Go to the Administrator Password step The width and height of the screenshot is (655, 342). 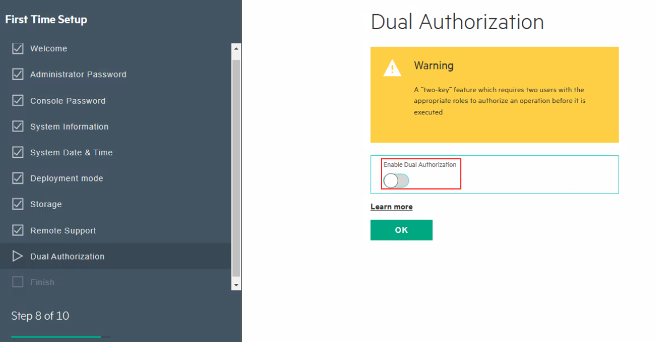tap(78, 75)
